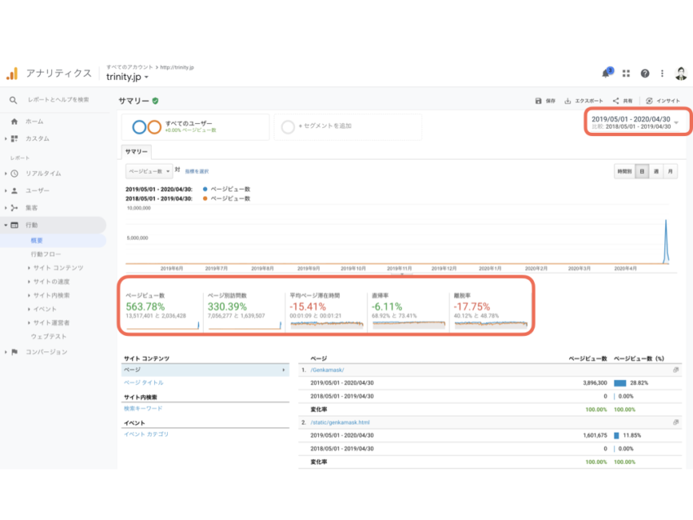
Task: Click the 指標を選択 link
Action: 196,171
